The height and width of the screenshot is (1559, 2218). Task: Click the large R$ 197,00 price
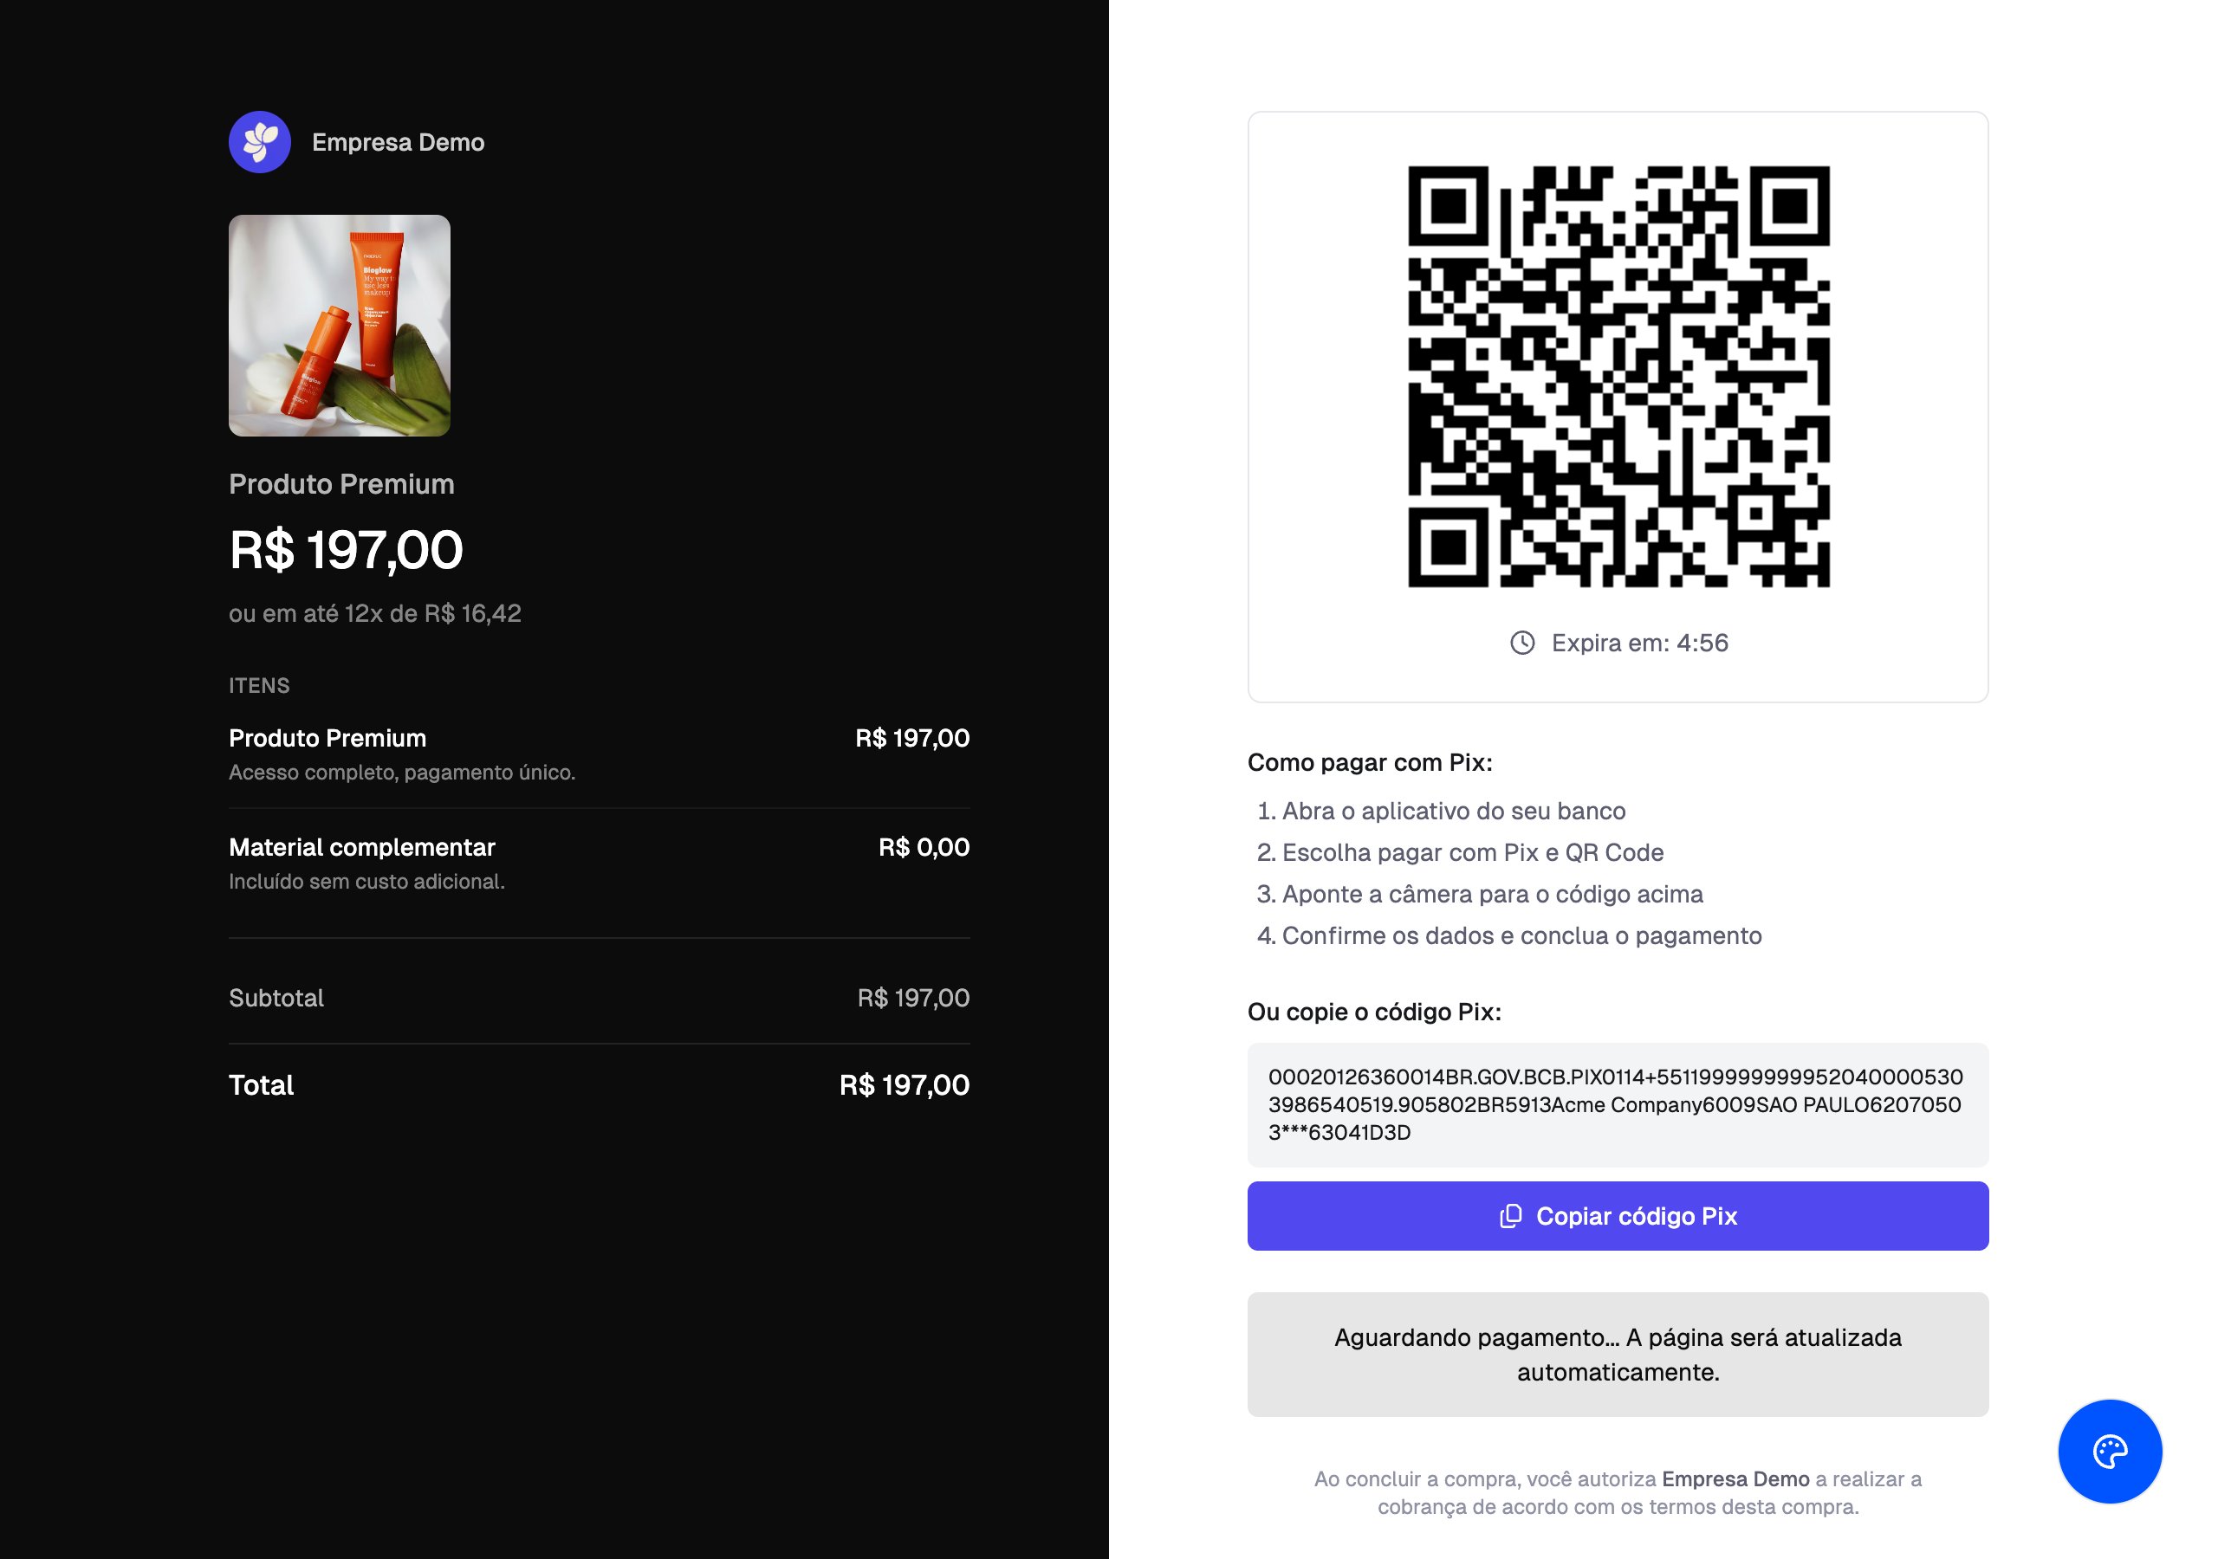coord(346,550)
